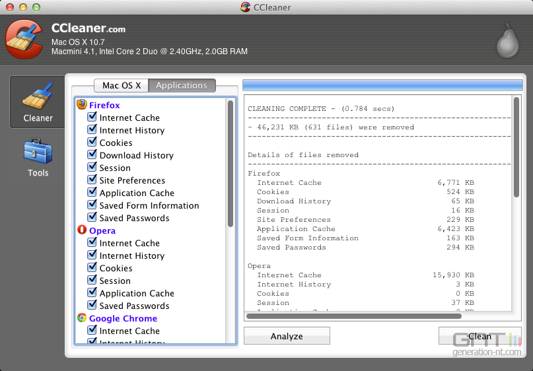This screenshot has height=371, width=533.
Task: Click the '6,423 KB' Application Cache value
Action: pyautogui.click(x=456, y=229)
